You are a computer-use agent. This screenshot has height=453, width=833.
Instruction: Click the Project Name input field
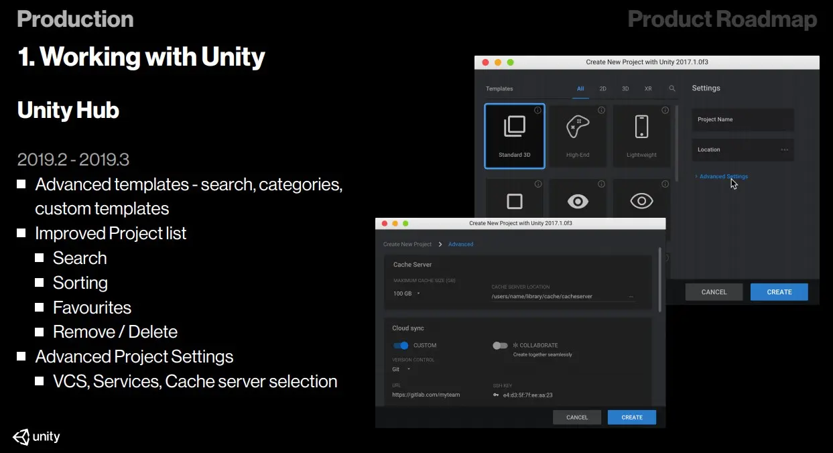[743, 120]
